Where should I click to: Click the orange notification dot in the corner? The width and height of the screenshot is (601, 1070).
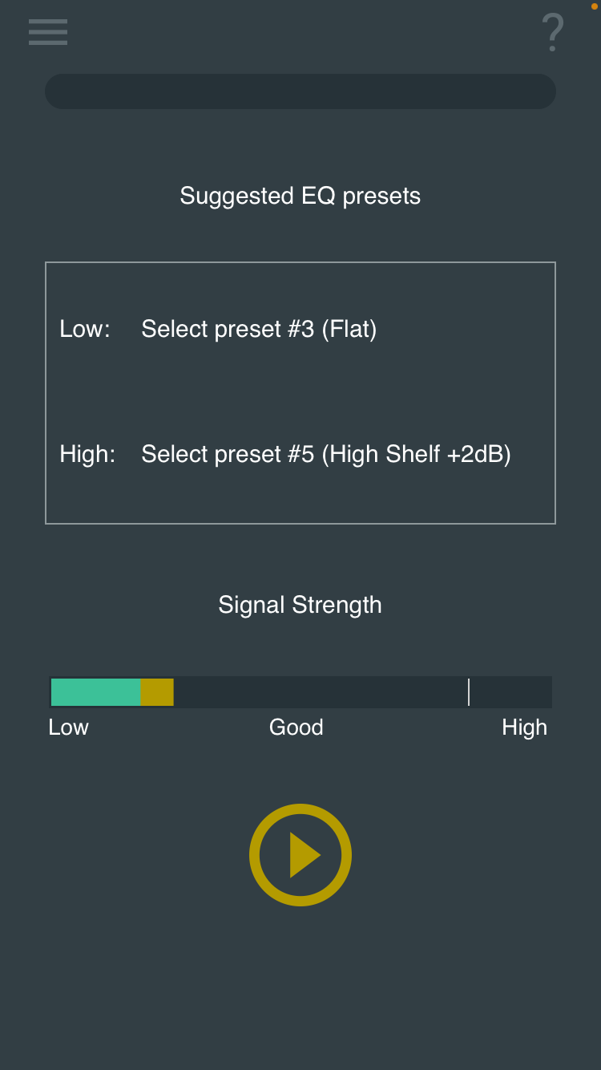click(x=596, y=5)
